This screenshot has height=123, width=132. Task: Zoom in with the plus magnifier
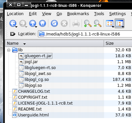click(x=87, y=23)
